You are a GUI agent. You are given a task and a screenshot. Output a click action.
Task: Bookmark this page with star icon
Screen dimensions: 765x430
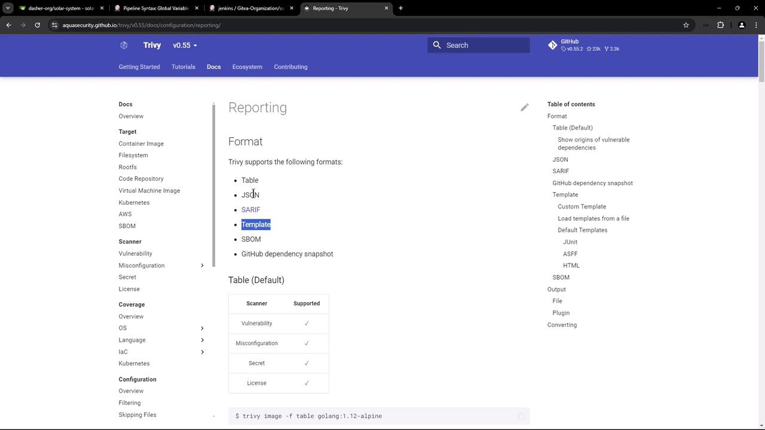(686, 25)
